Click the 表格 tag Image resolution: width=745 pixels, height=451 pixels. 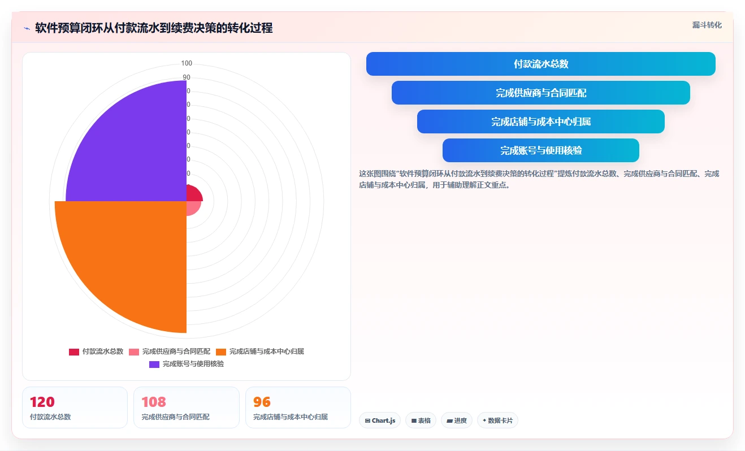pyautogui.click(x=421, y=420)
